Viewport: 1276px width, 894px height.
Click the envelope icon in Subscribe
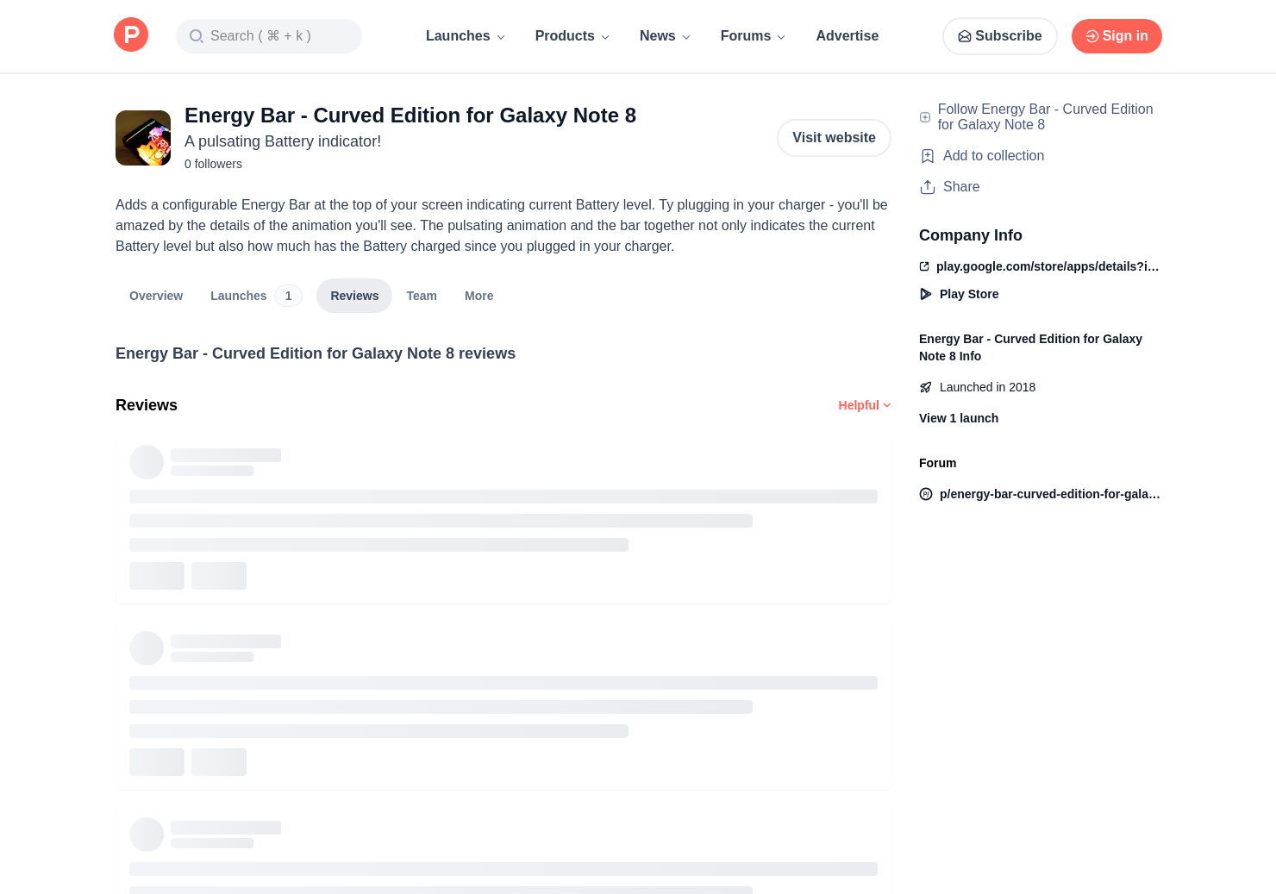point(965,36)
